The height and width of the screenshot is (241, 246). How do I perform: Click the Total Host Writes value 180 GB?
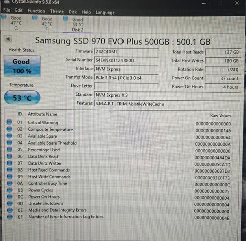223,61
